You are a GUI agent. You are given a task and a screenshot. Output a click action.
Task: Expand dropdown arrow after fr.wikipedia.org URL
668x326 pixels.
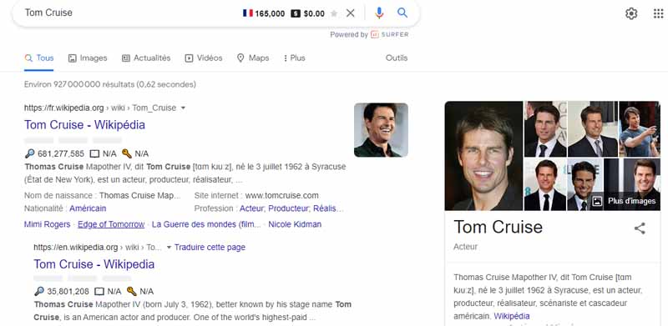coord(183,108)
